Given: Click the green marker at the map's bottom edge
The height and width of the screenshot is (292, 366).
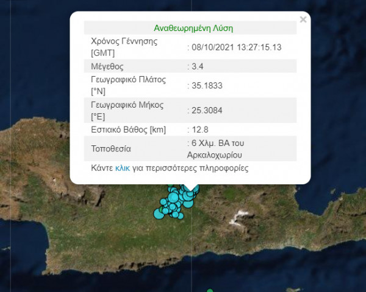Looking at the screenshot, I should (210, 290).
